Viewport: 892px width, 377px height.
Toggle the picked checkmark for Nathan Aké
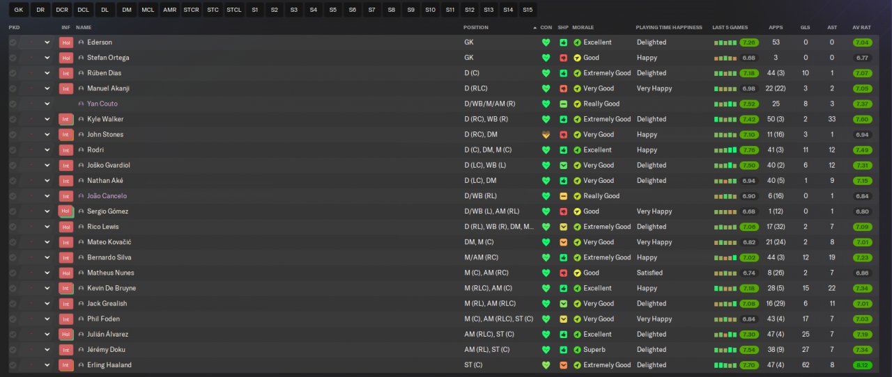tap(13, 181)
